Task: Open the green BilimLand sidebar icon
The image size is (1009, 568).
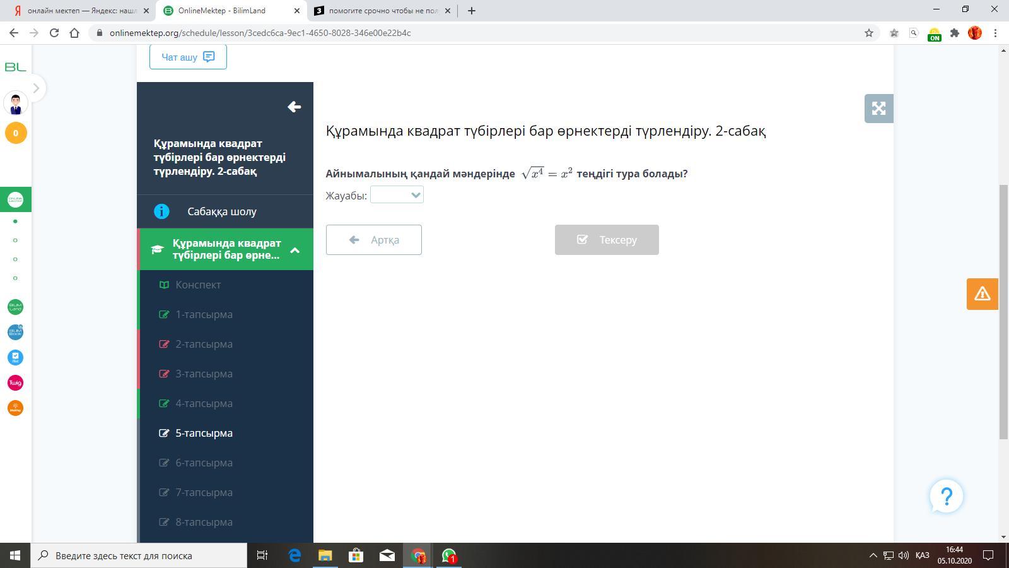Action: pos(15,307)
